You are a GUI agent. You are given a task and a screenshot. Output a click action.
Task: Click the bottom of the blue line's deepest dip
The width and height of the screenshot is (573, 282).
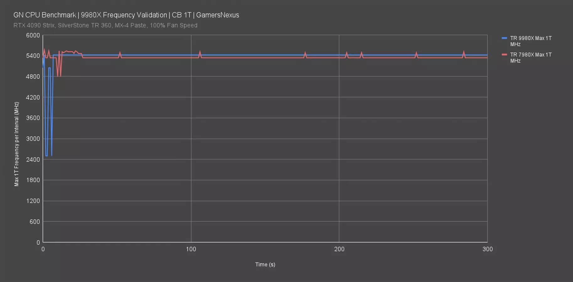click(46, 155)
